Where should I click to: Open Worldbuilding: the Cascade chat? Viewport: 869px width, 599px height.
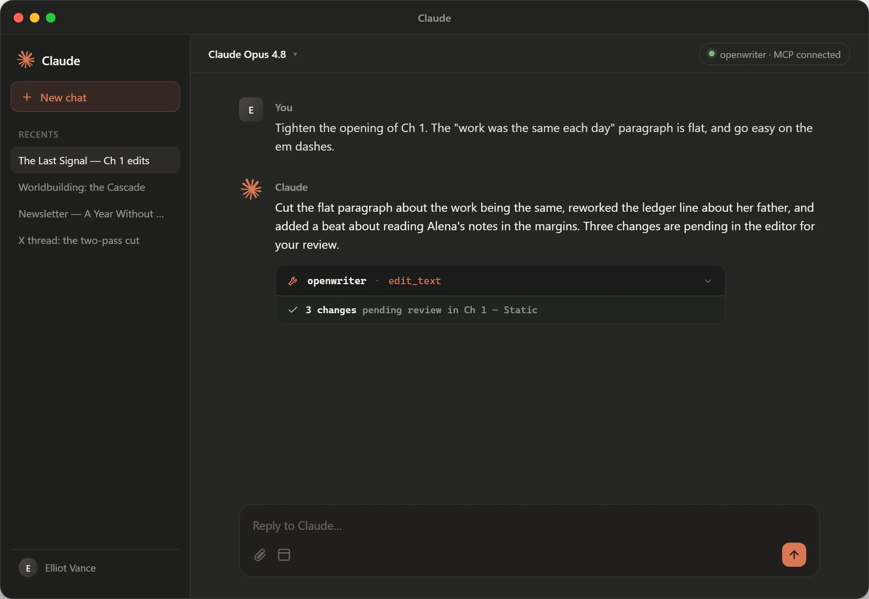[95, 187]
